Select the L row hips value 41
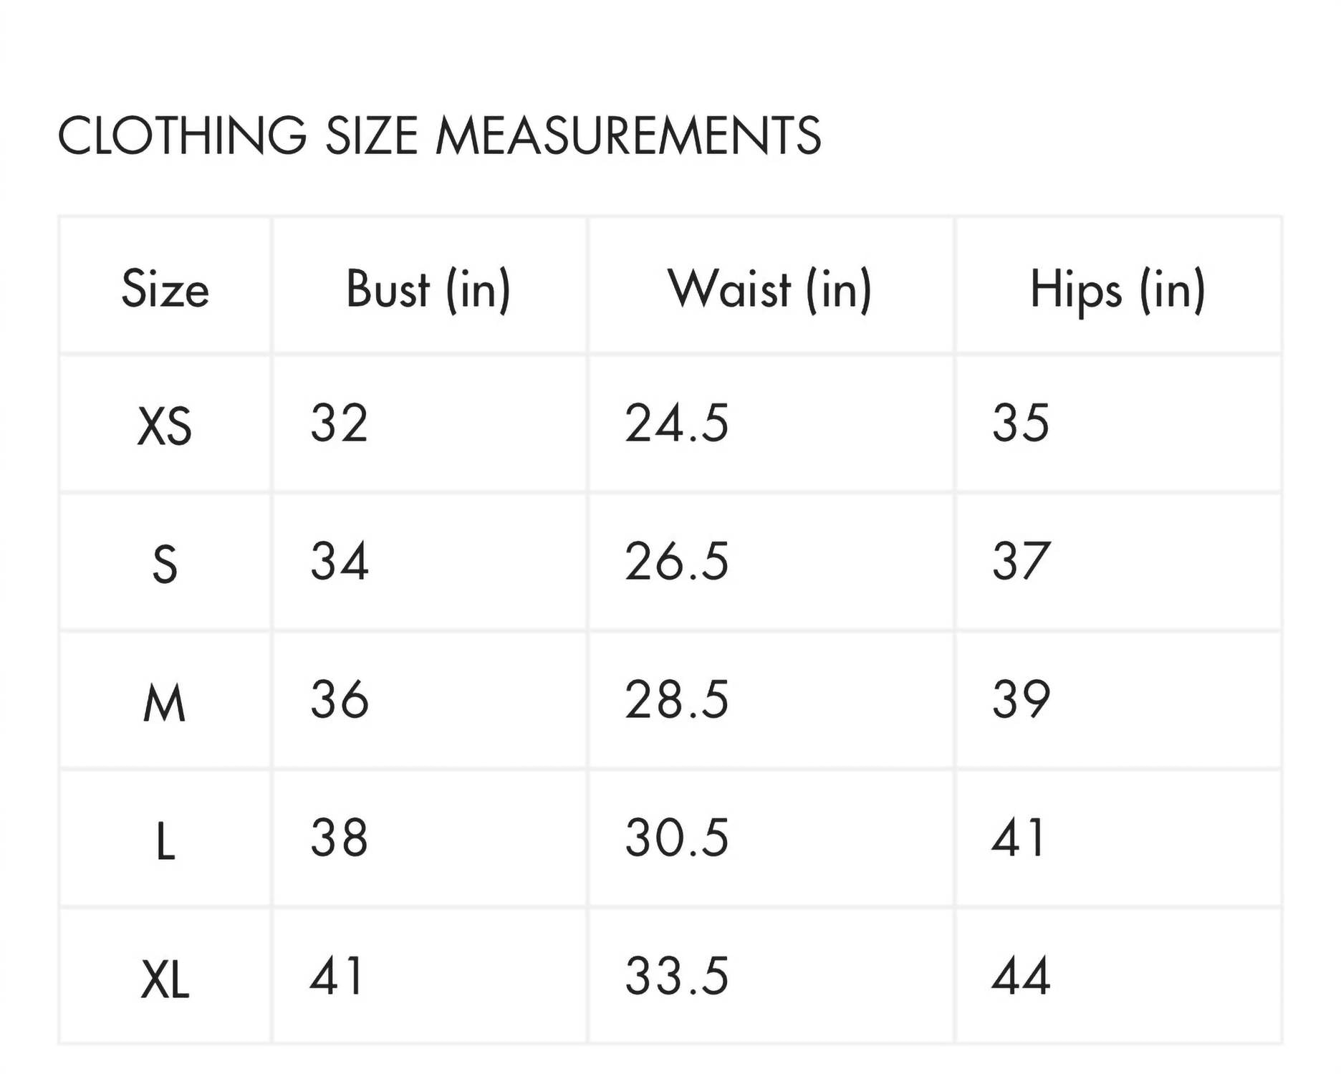Image resolution: width=1341 pixels, height=1074 pixels. [1019, 838]
